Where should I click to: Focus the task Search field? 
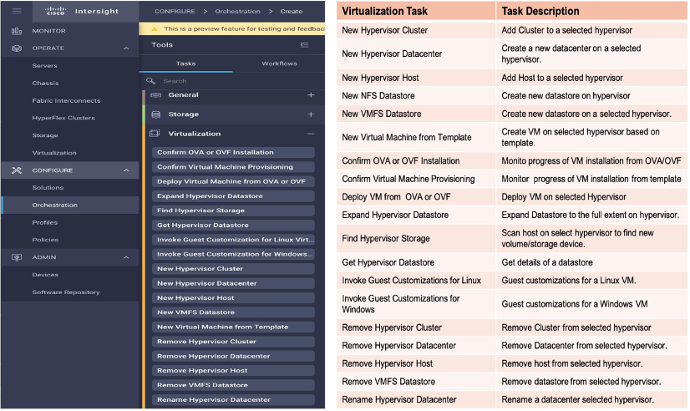tap(233, 81)
